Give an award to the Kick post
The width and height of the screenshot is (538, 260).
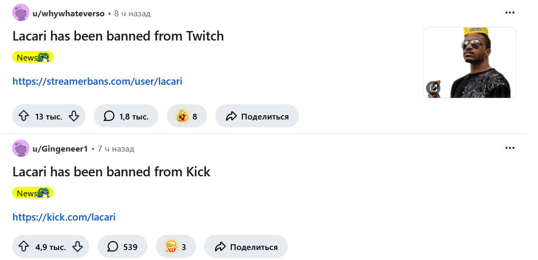point(175,246)
